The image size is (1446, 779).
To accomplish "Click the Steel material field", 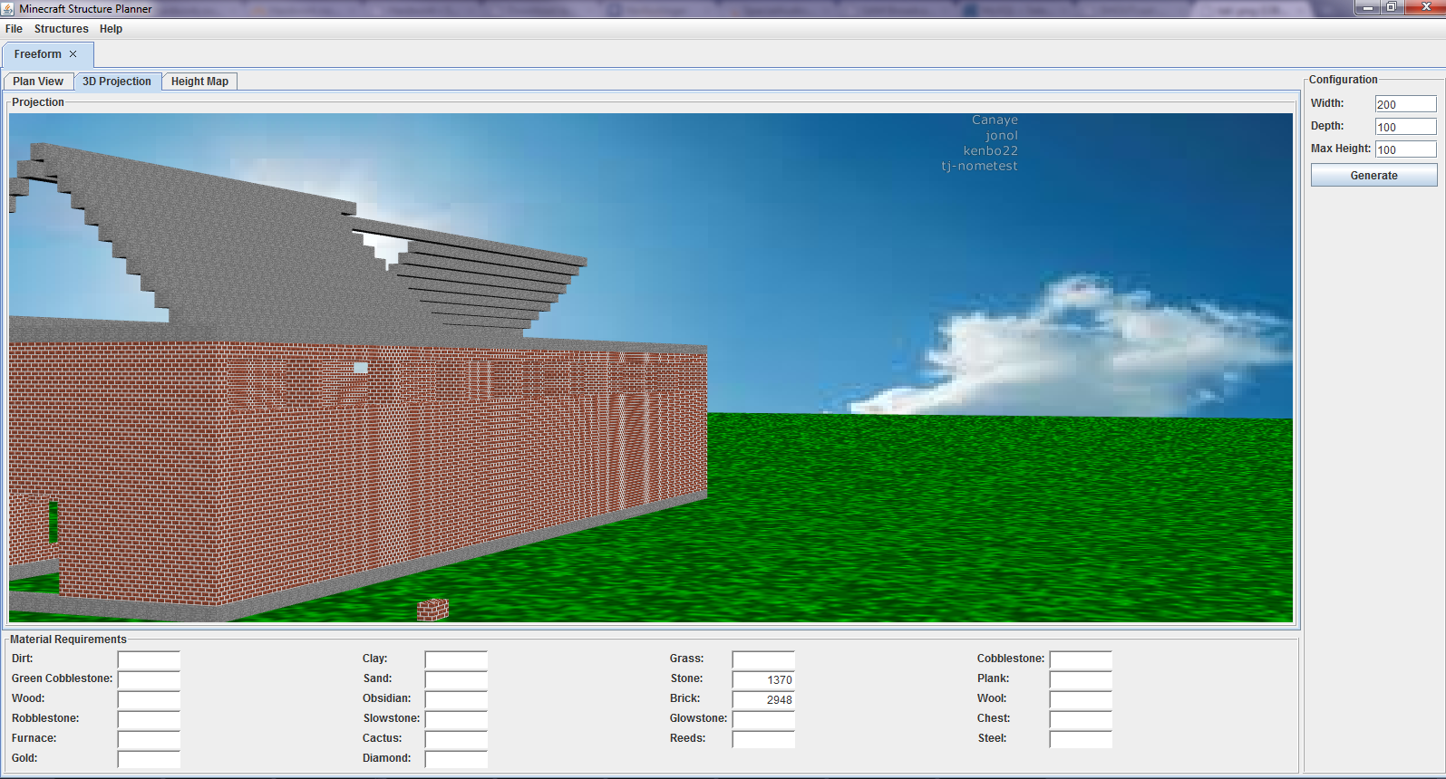I will [x=1081, y=739].
